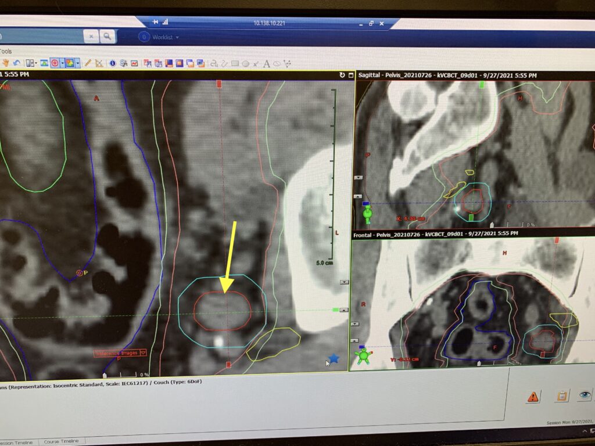The height and width of the screenshot is (446, 595).
Task: Switch to the Session Timeline tab
Action: coord(16,443)
